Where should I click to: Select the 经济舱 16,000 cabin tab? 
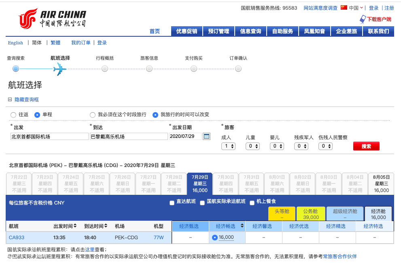[378, 213]
